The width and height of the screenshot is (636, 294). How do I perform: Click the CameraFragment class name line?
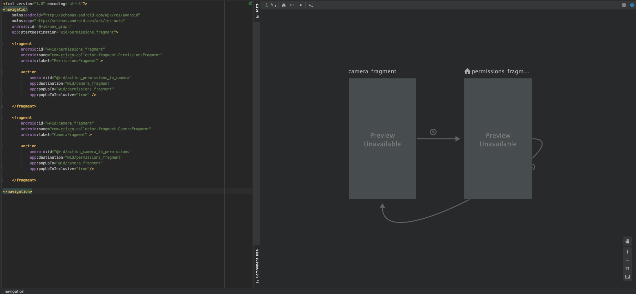(x=86, y=129)
